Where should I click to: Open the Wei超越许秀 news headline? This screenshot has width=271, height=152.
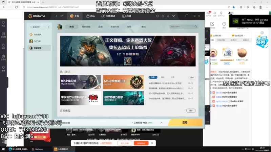[167, 99]
